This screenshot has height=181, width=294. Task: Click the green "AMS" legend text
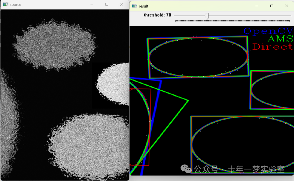281,39
